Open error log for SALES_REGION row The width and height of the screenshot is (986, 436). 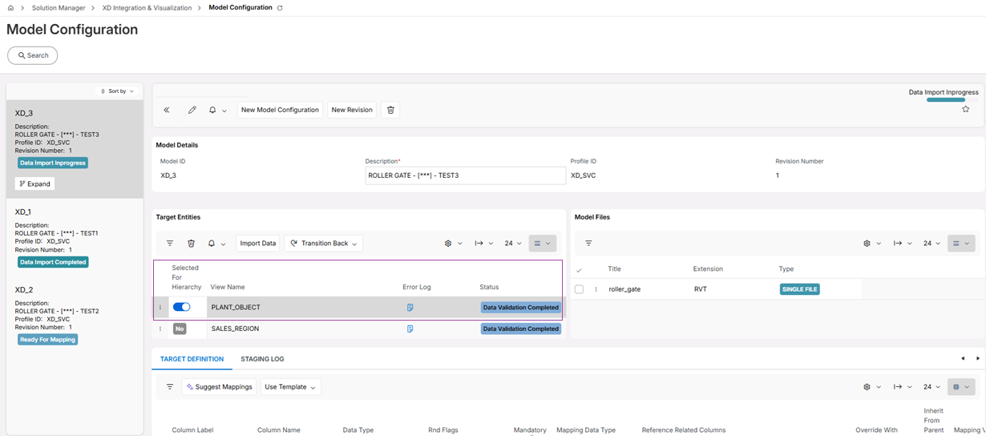[410, 329]
